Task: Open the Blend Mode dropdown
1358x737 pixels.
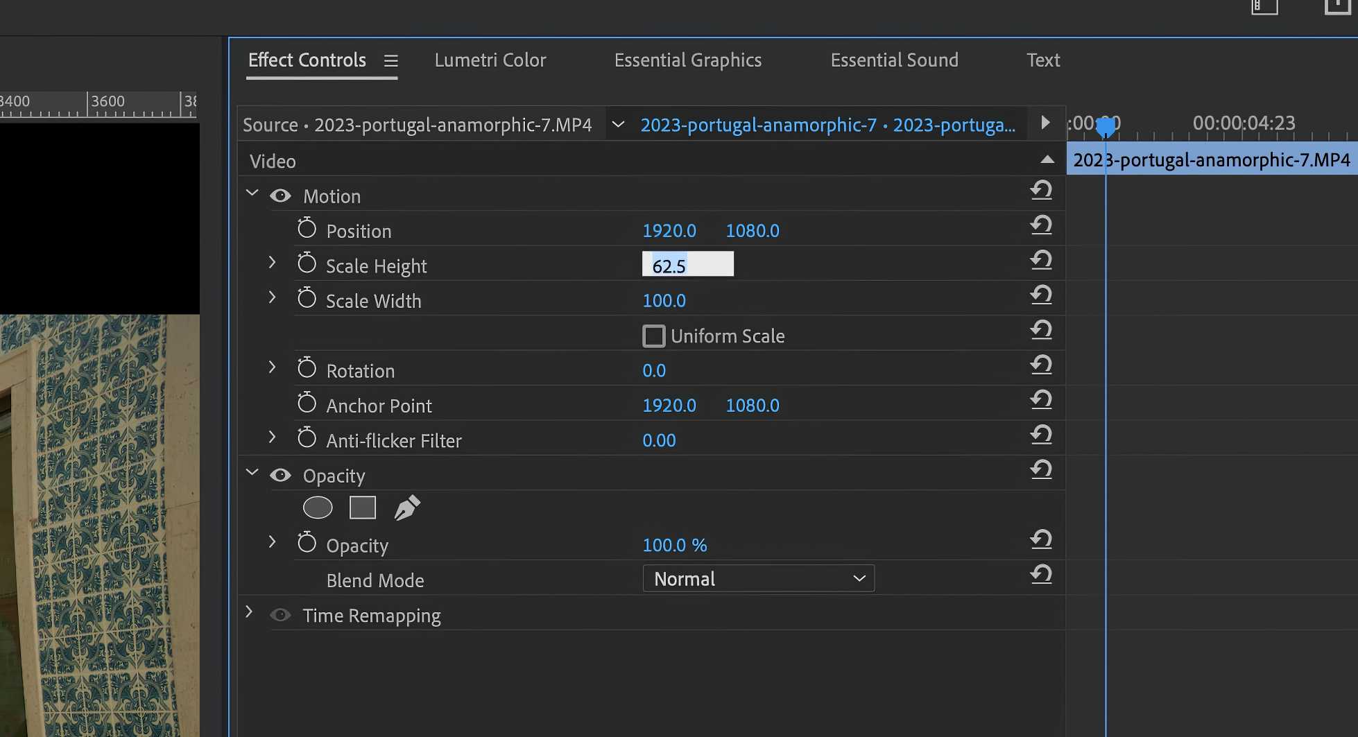Action: [x=758, y=578]
